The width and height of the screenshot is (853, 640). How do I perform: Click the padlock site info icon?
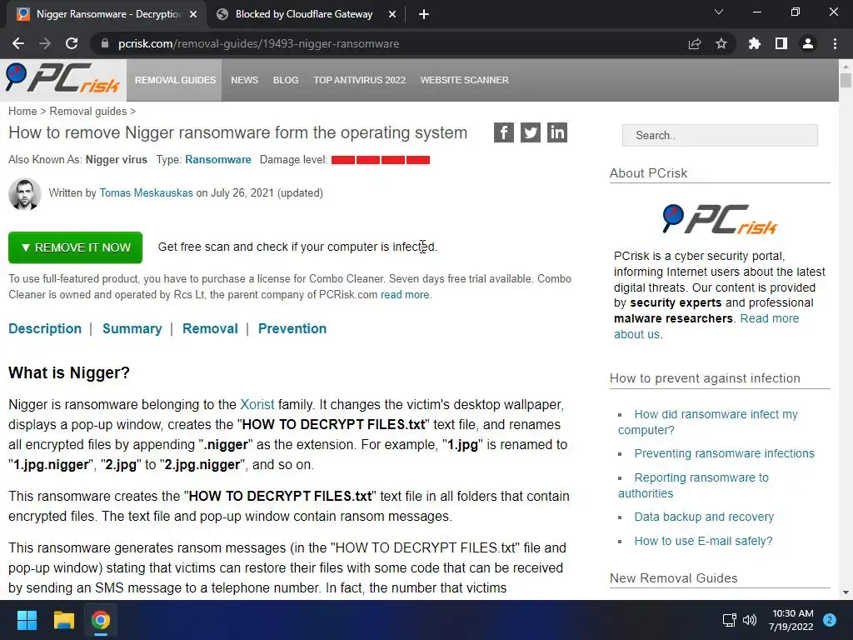(x=105, y=43)
